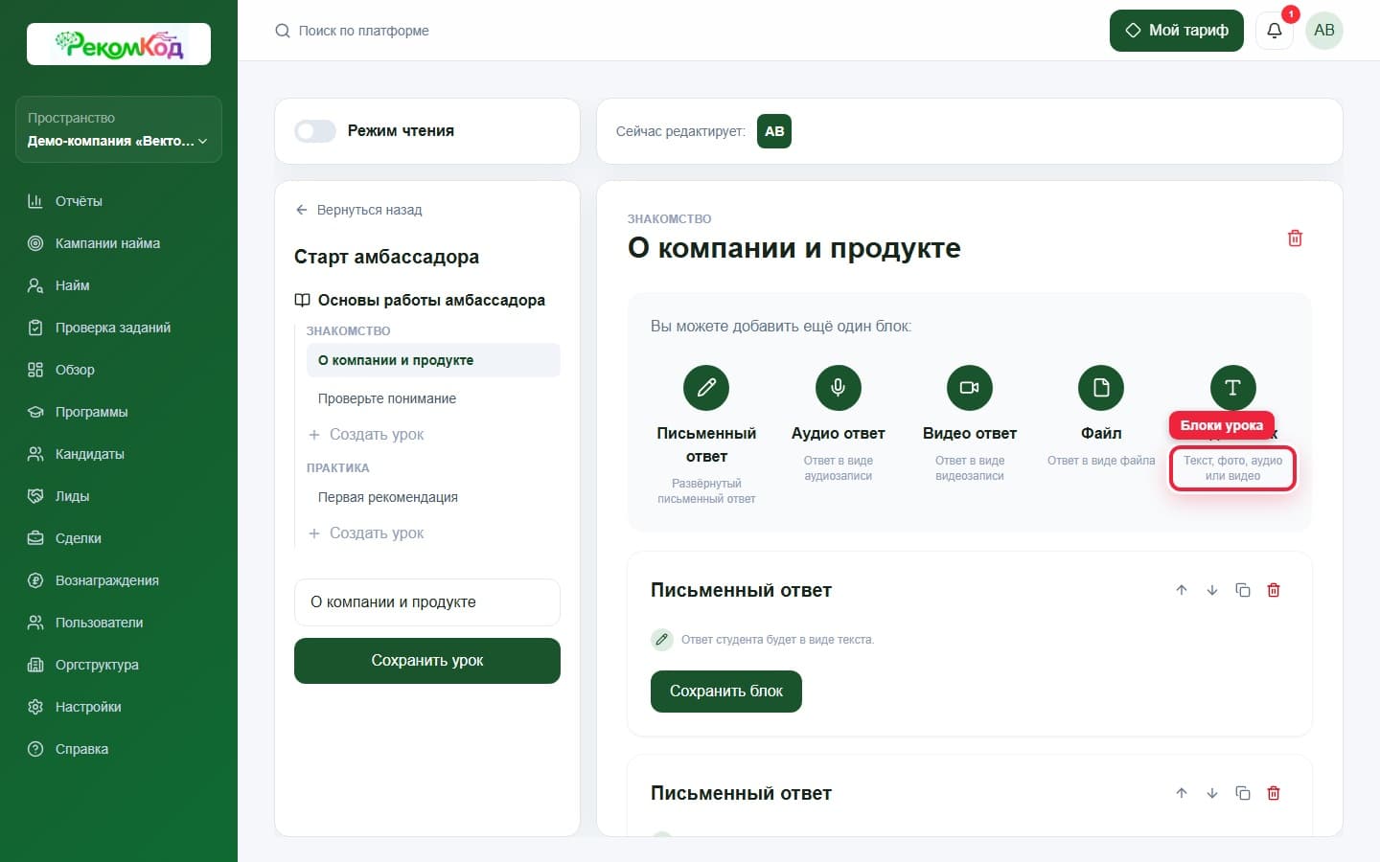Click the Сделки briefcase icon
Viewport: 1380px width, 862px height.
point(35,538)
